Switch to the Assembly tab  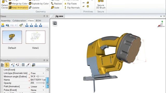(x=6, y=21)
